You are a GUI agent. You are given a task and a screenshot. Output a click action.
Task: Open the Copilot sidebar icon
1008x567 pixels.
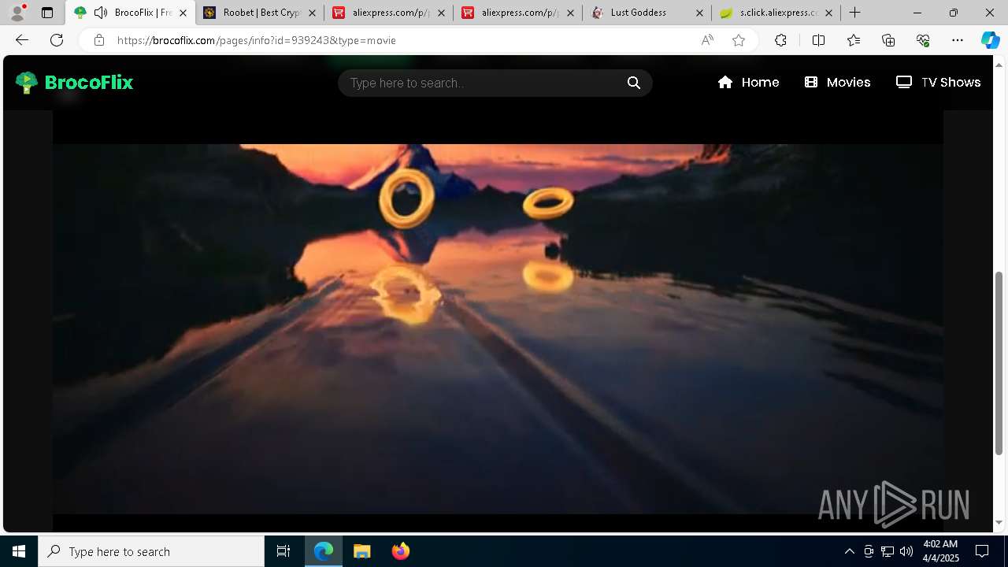click(990, 40)
